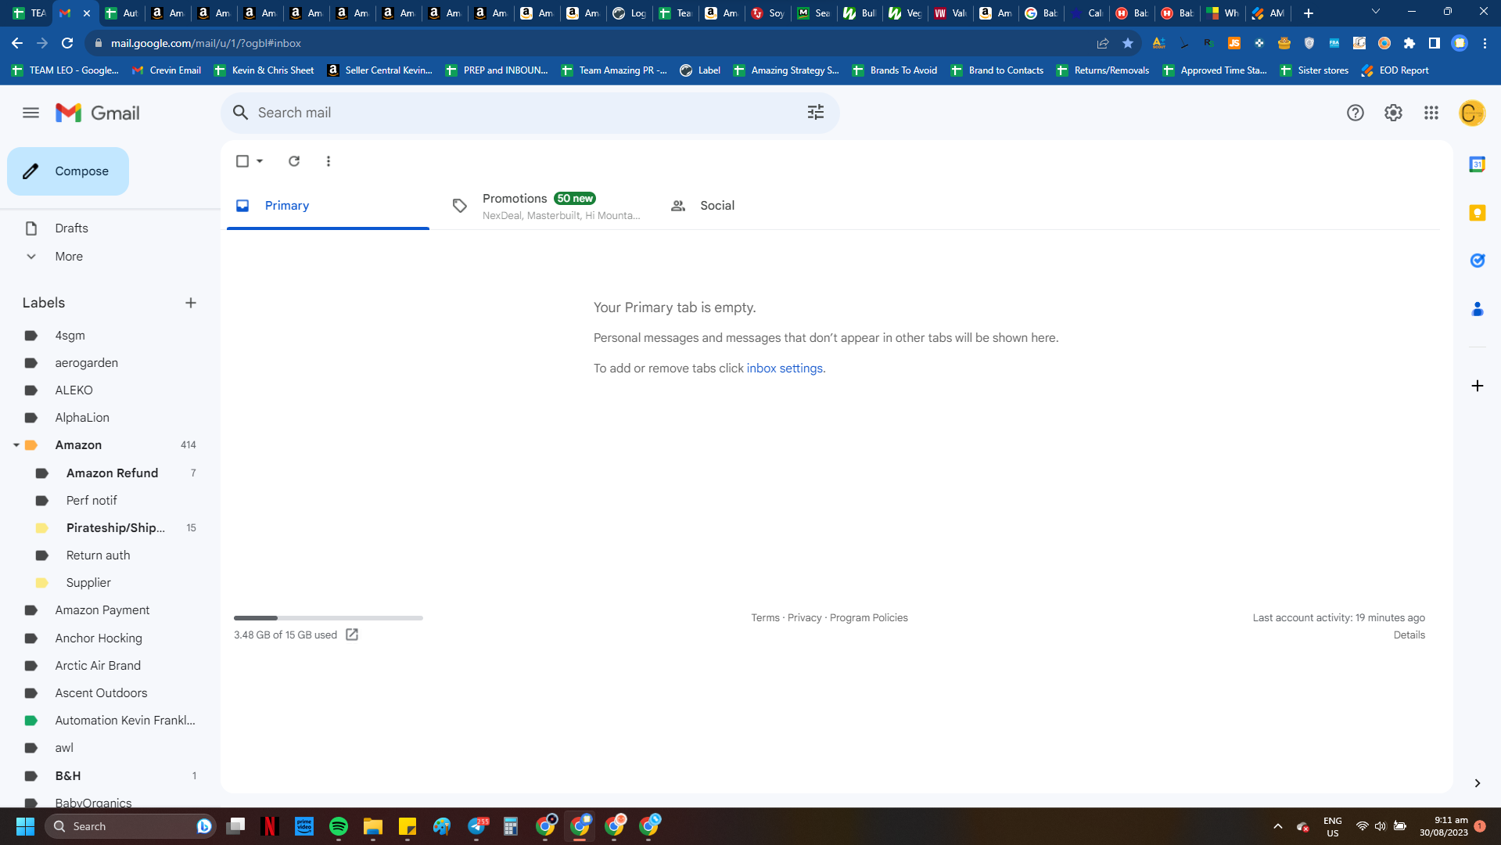Viewport: 1501px width, 845px height.
Task: Open the Amazon Refund label
Action: tap(112, 473)
